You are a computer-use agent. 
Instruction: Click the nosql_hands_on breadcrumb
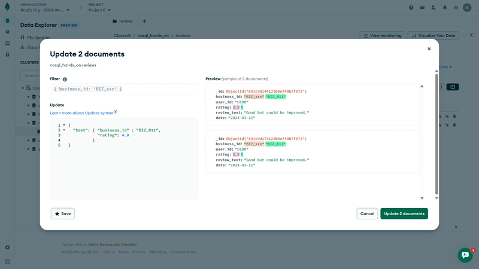click(153, 35)
